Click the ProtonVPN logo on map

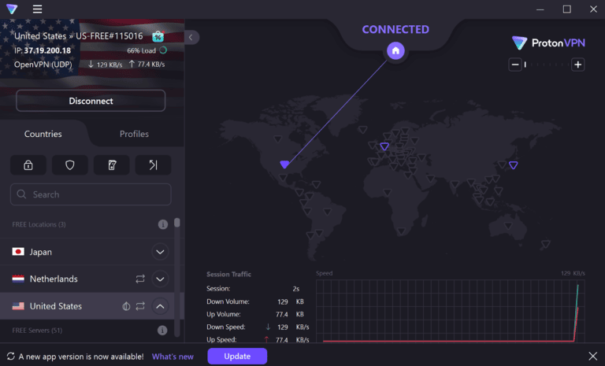point(548,43)
